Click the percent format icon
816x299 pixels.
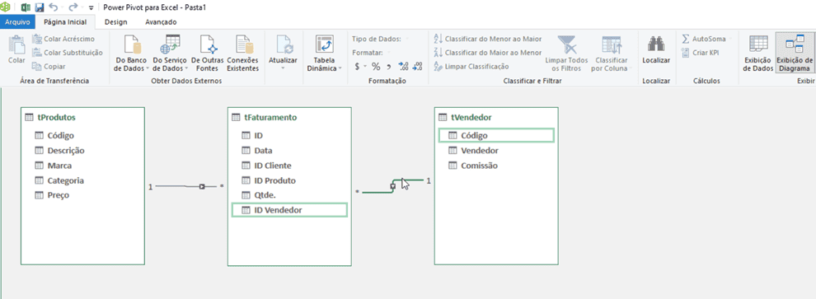(x=376, y=66)
